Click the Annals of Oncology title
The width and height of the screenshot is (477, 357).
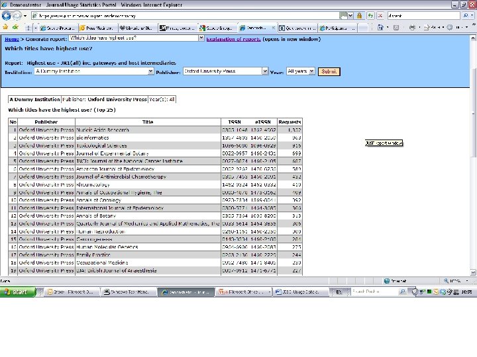(98, 200)
